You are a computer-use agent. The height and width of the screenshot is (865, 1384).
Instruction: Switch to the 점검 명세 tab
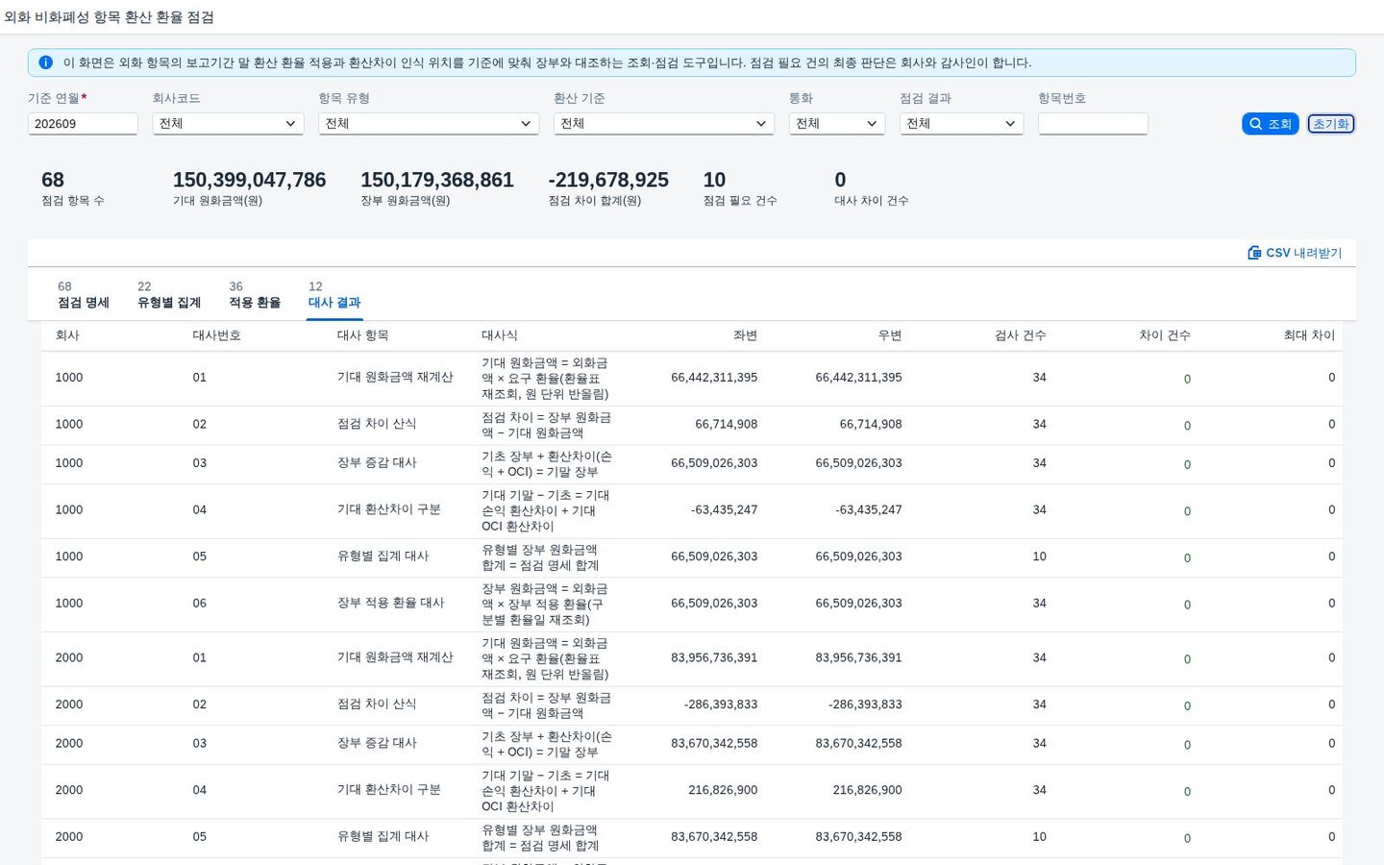tap(84, 295)
